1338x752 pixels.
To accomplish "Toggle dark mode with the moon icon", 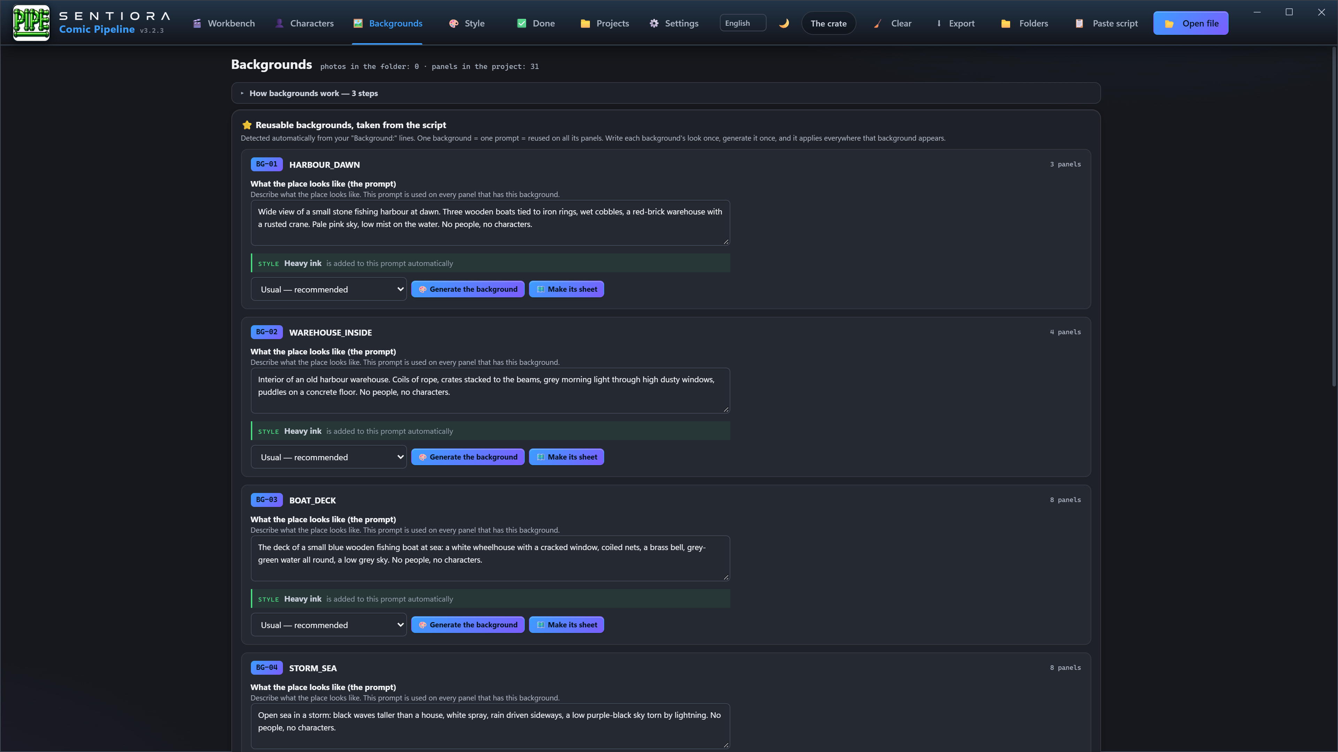I will tap(784, 23).
